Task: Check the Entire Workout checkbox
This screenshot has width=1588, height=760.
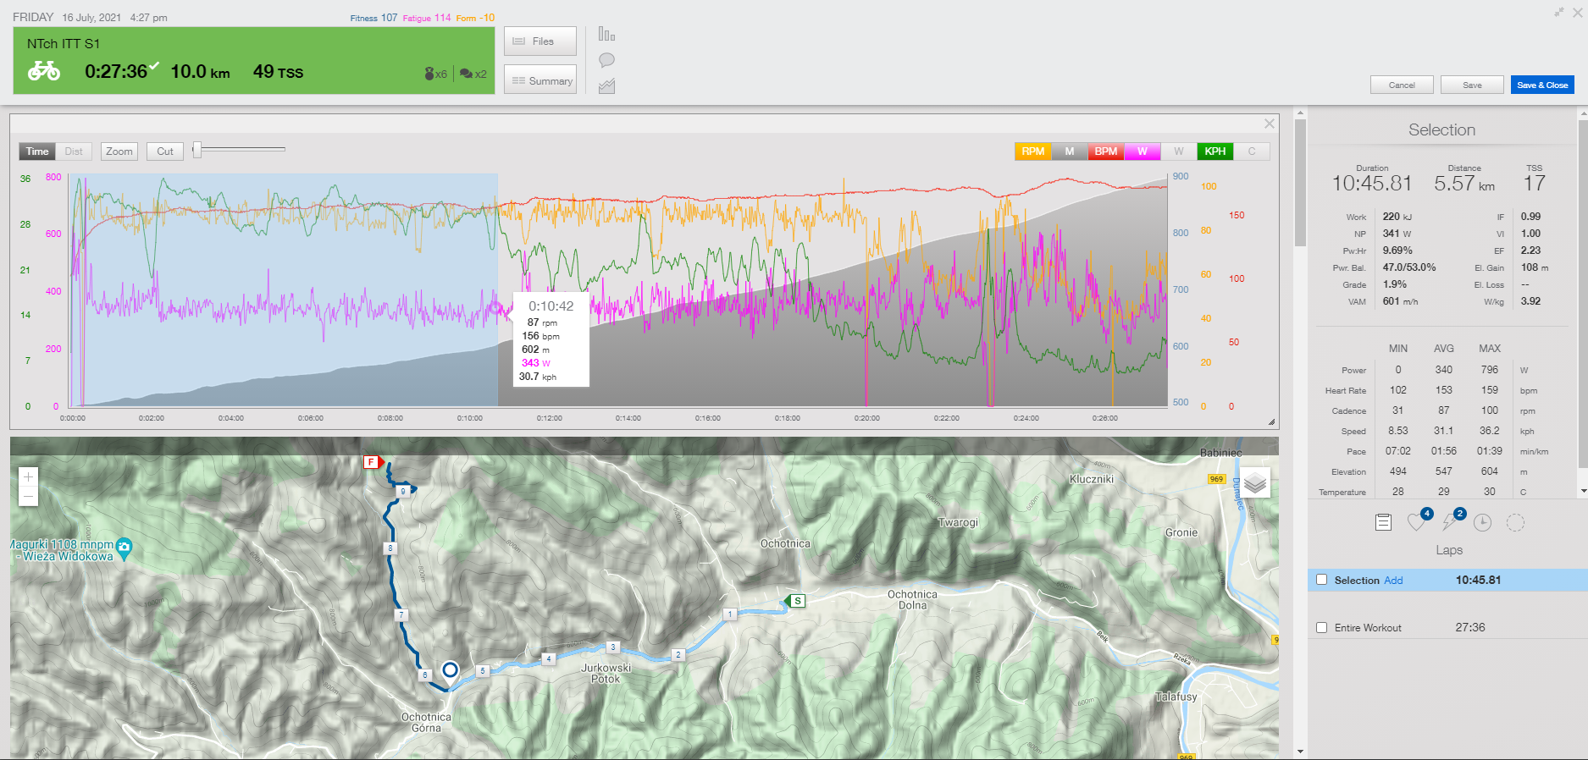Action: 1321,627
